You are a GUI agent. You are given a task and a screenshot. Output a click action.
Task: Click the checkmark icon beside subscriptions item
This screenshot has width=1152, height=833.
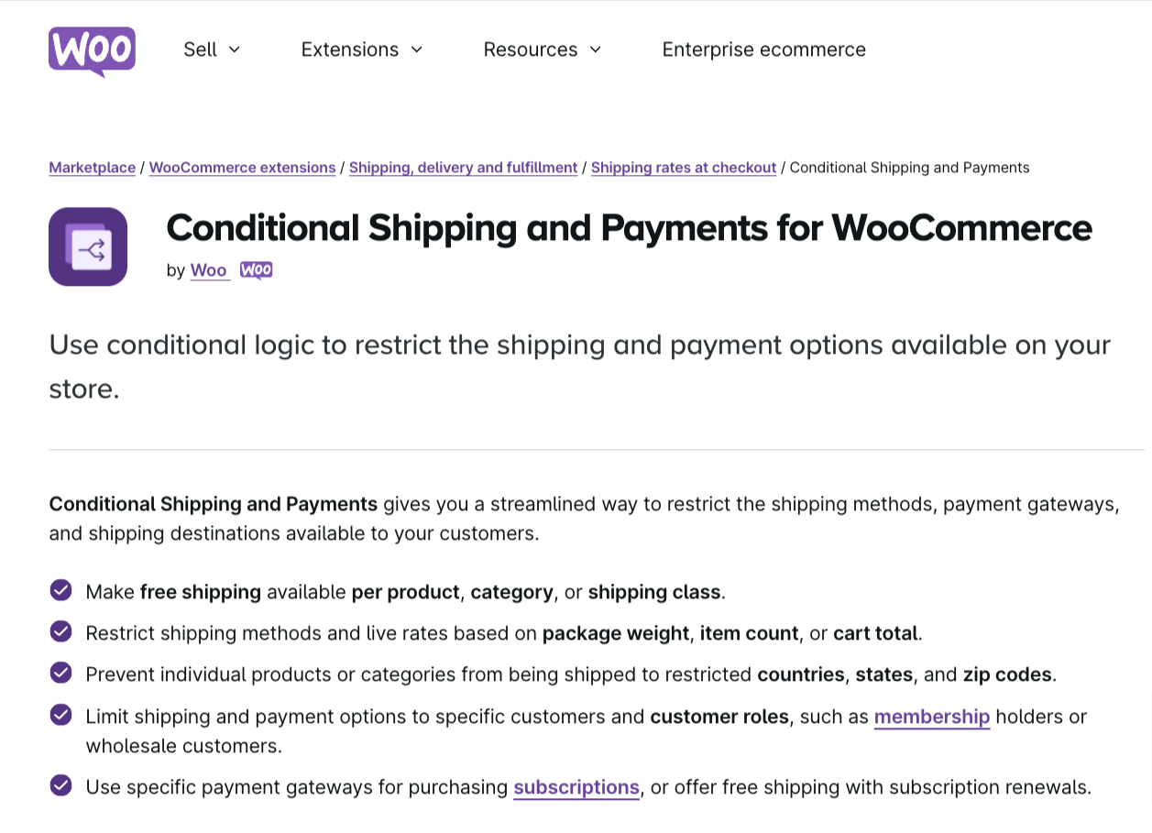coord(60,785)
